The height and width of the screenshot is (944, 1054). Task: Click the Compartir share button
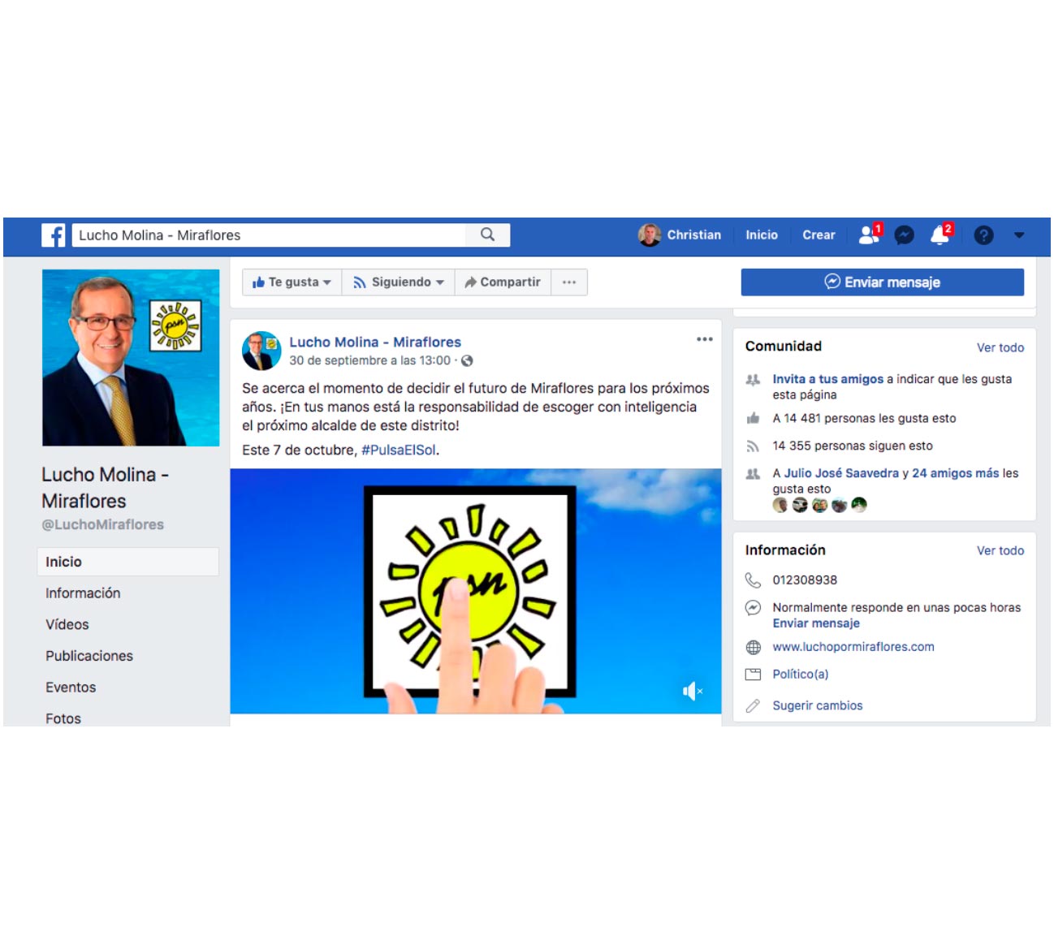pyautogui.click(x=503, y=282)
